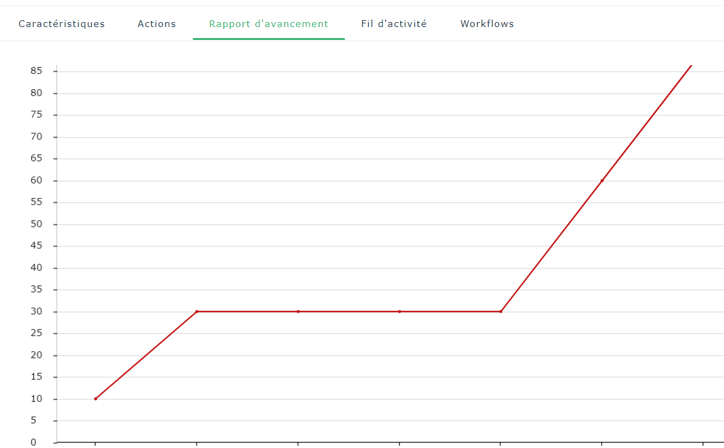Open the Caractéristiques tab
The image size is (724, 448).
[61, 24]
